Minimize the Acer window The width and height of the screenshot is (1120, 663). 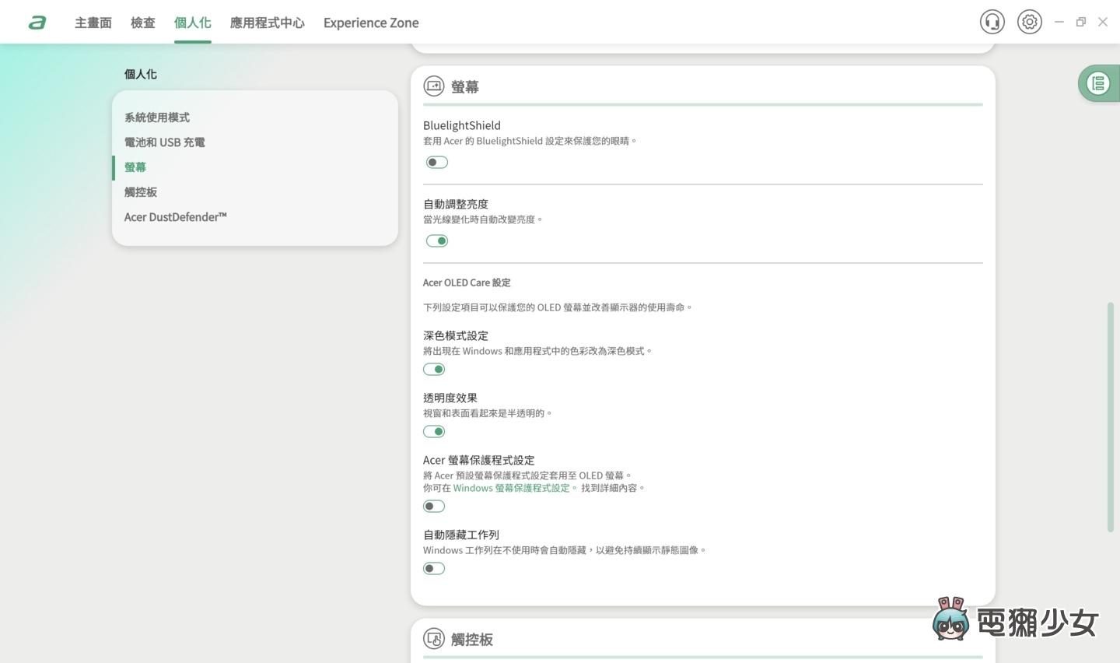(x=1059, y=22)
